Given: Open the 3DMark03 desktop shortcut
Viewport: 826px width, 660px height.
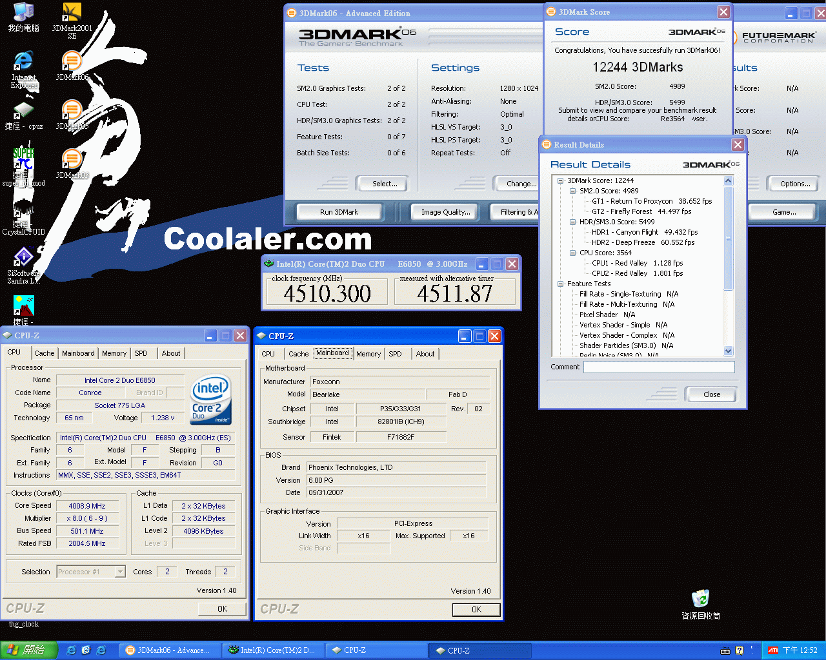Looking at the screenshot, I should pos(72,164).
